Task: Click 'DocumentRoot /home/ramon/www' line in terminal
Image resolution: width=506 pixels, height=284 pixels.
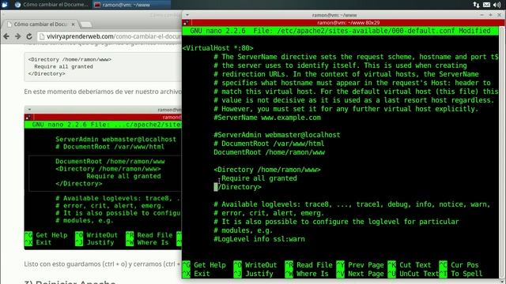Action: (x=269, y=152)
